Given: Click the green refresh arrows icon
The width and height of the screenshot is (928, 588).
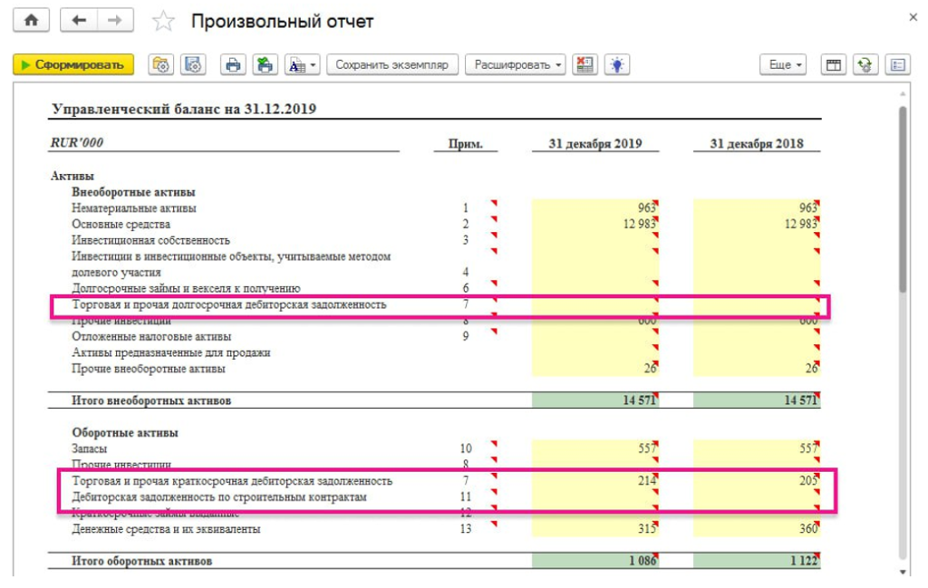Looking at the screenshot, I should [865, 65].
